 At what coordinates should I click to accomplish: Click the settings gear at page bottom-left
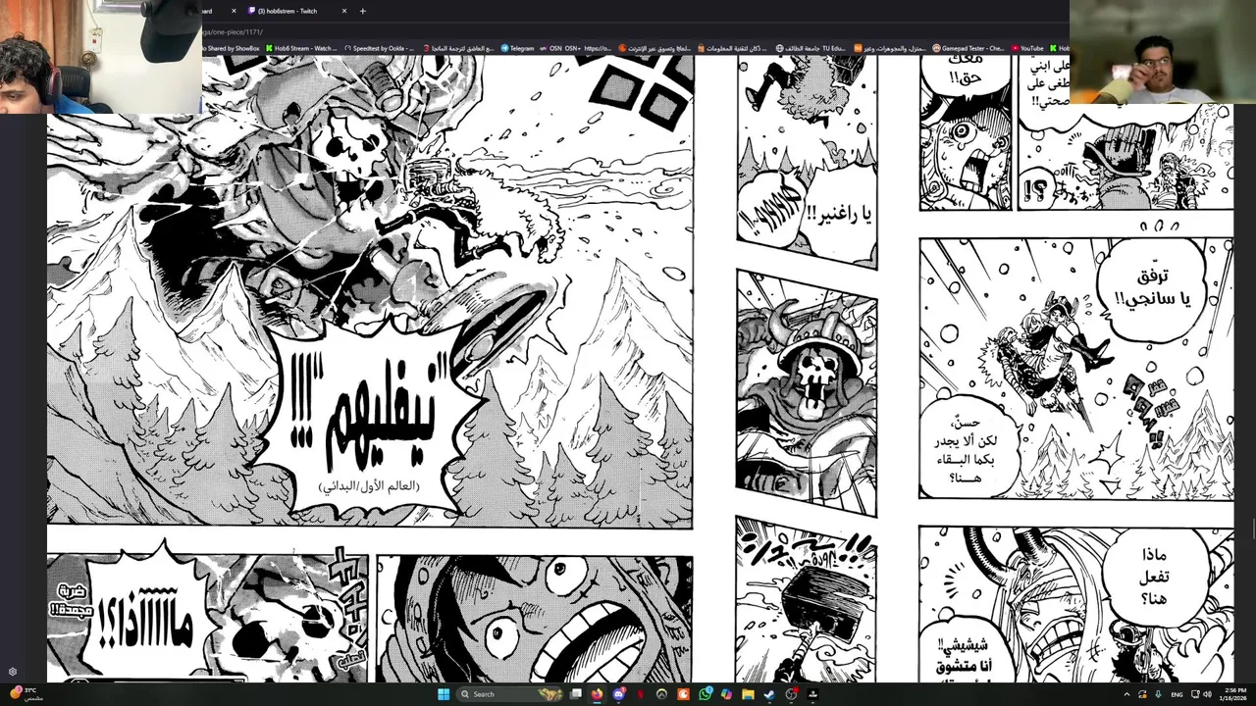[x=13, y=672]
